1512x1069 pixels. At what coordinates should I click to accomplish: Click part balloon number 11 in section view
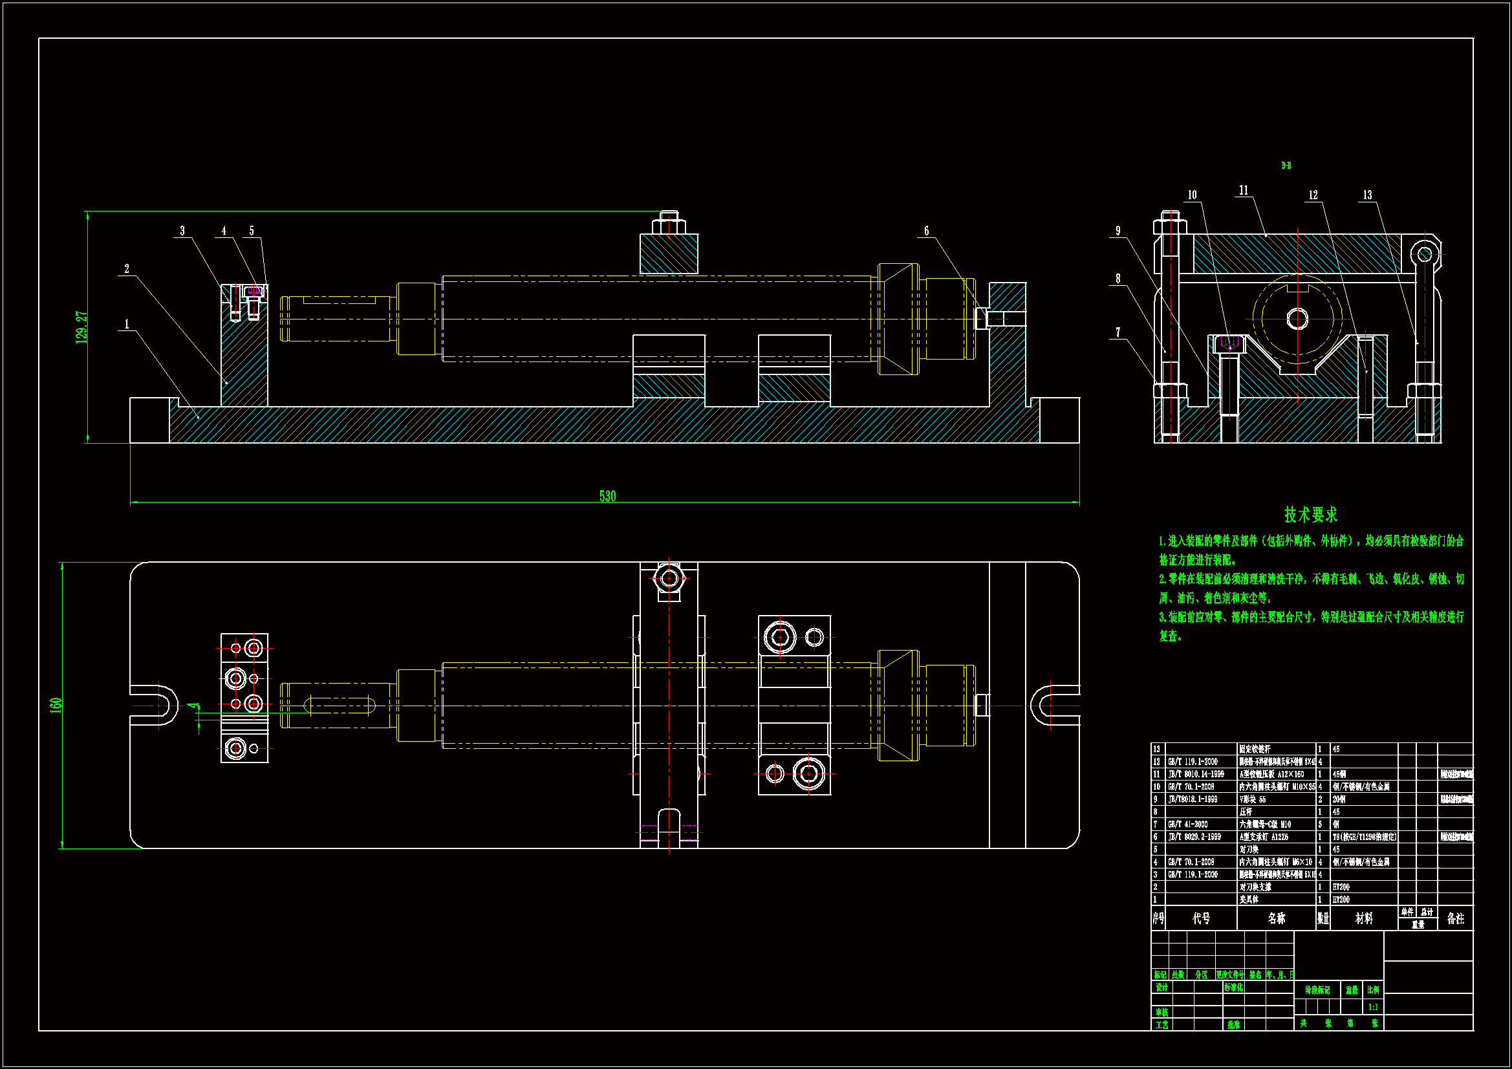[1244, 190]
